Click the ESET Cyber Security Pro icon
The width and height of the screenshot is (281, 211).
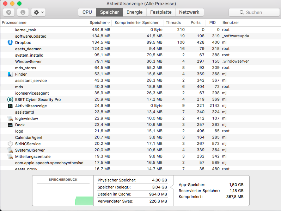[10, 100]
